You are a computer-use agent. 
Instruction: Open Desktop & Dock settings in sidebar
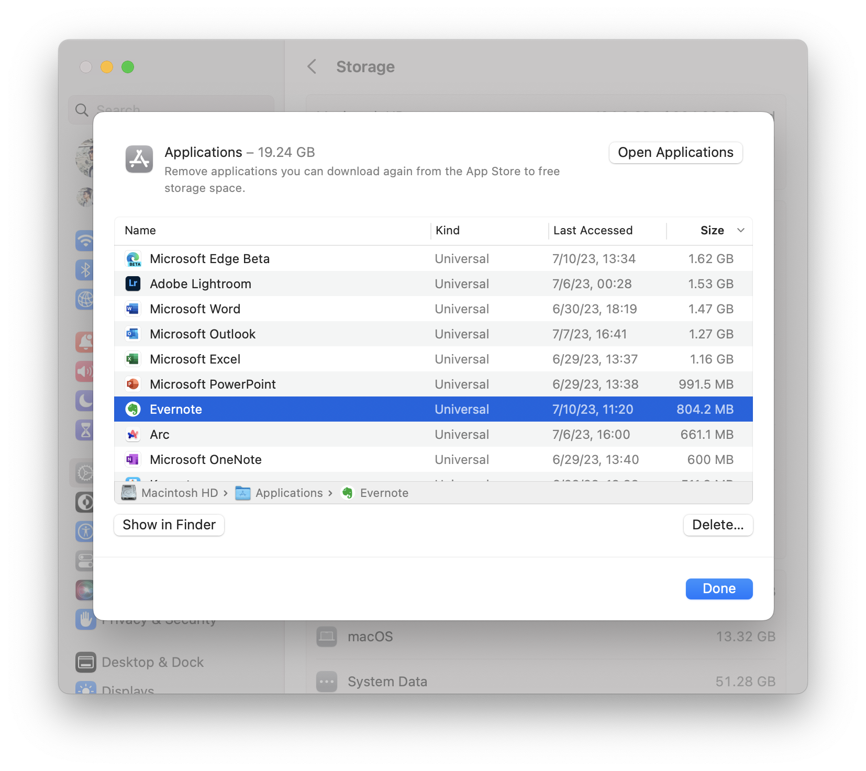click(x=139, y=662)
